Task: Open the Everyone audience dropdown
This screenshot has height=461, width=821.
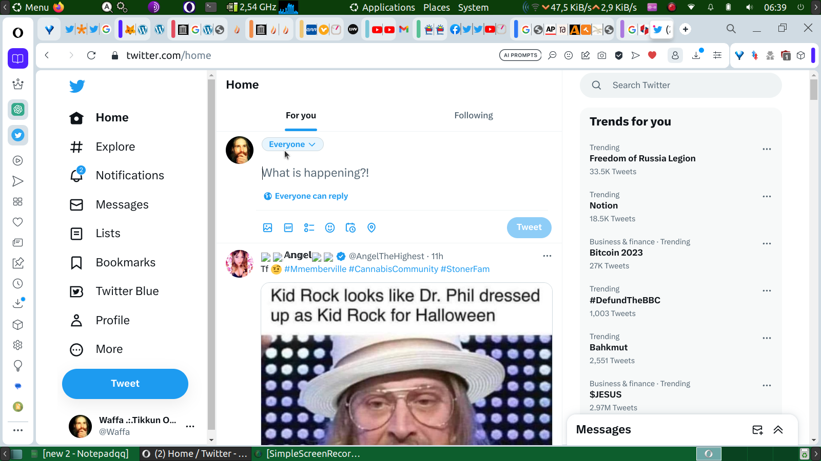Action: (x=292, y=144)
